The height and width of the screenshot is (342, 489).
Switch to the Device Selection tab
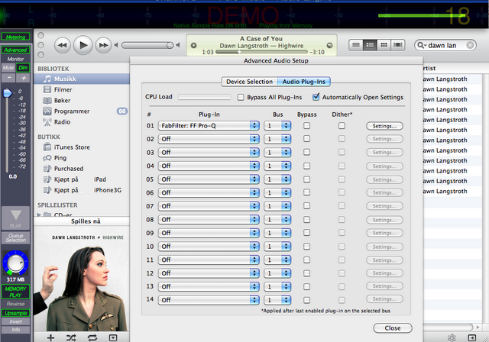click(x=250, y=82)
